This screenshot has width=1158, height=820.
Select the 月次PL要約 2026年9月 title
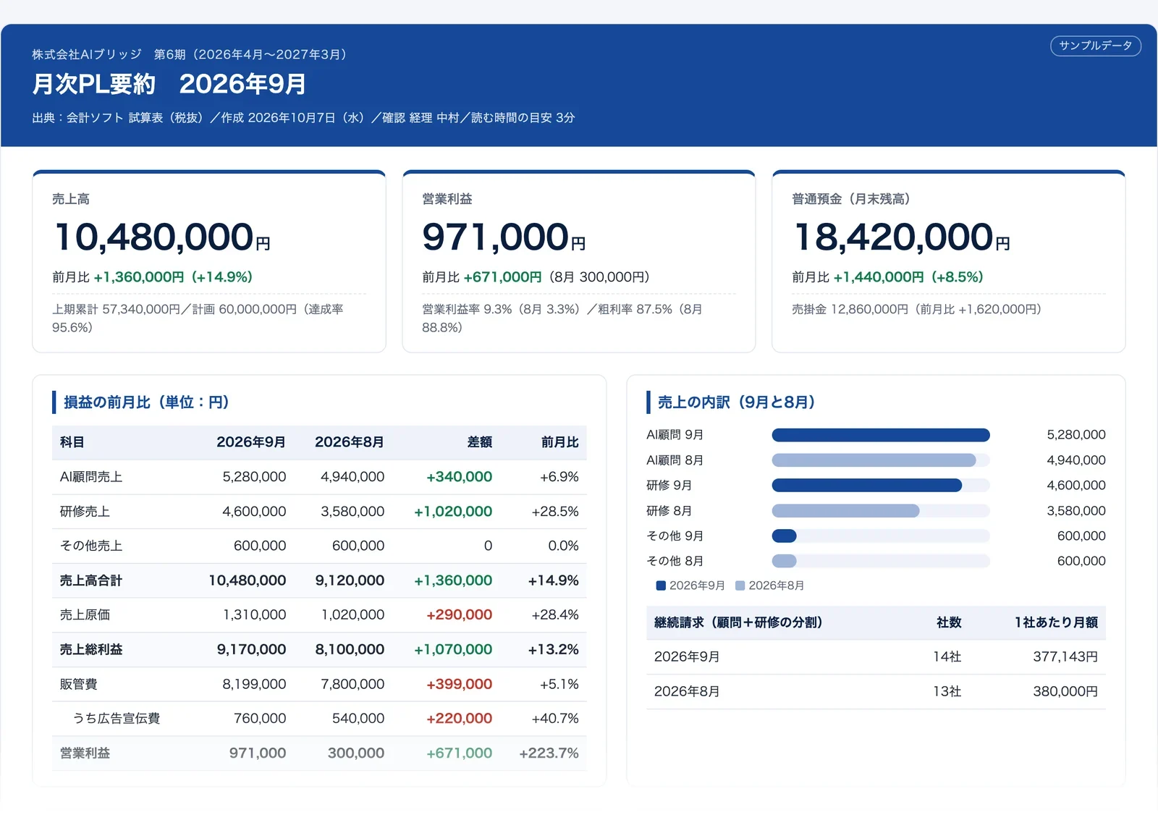[x=169, y=84]
